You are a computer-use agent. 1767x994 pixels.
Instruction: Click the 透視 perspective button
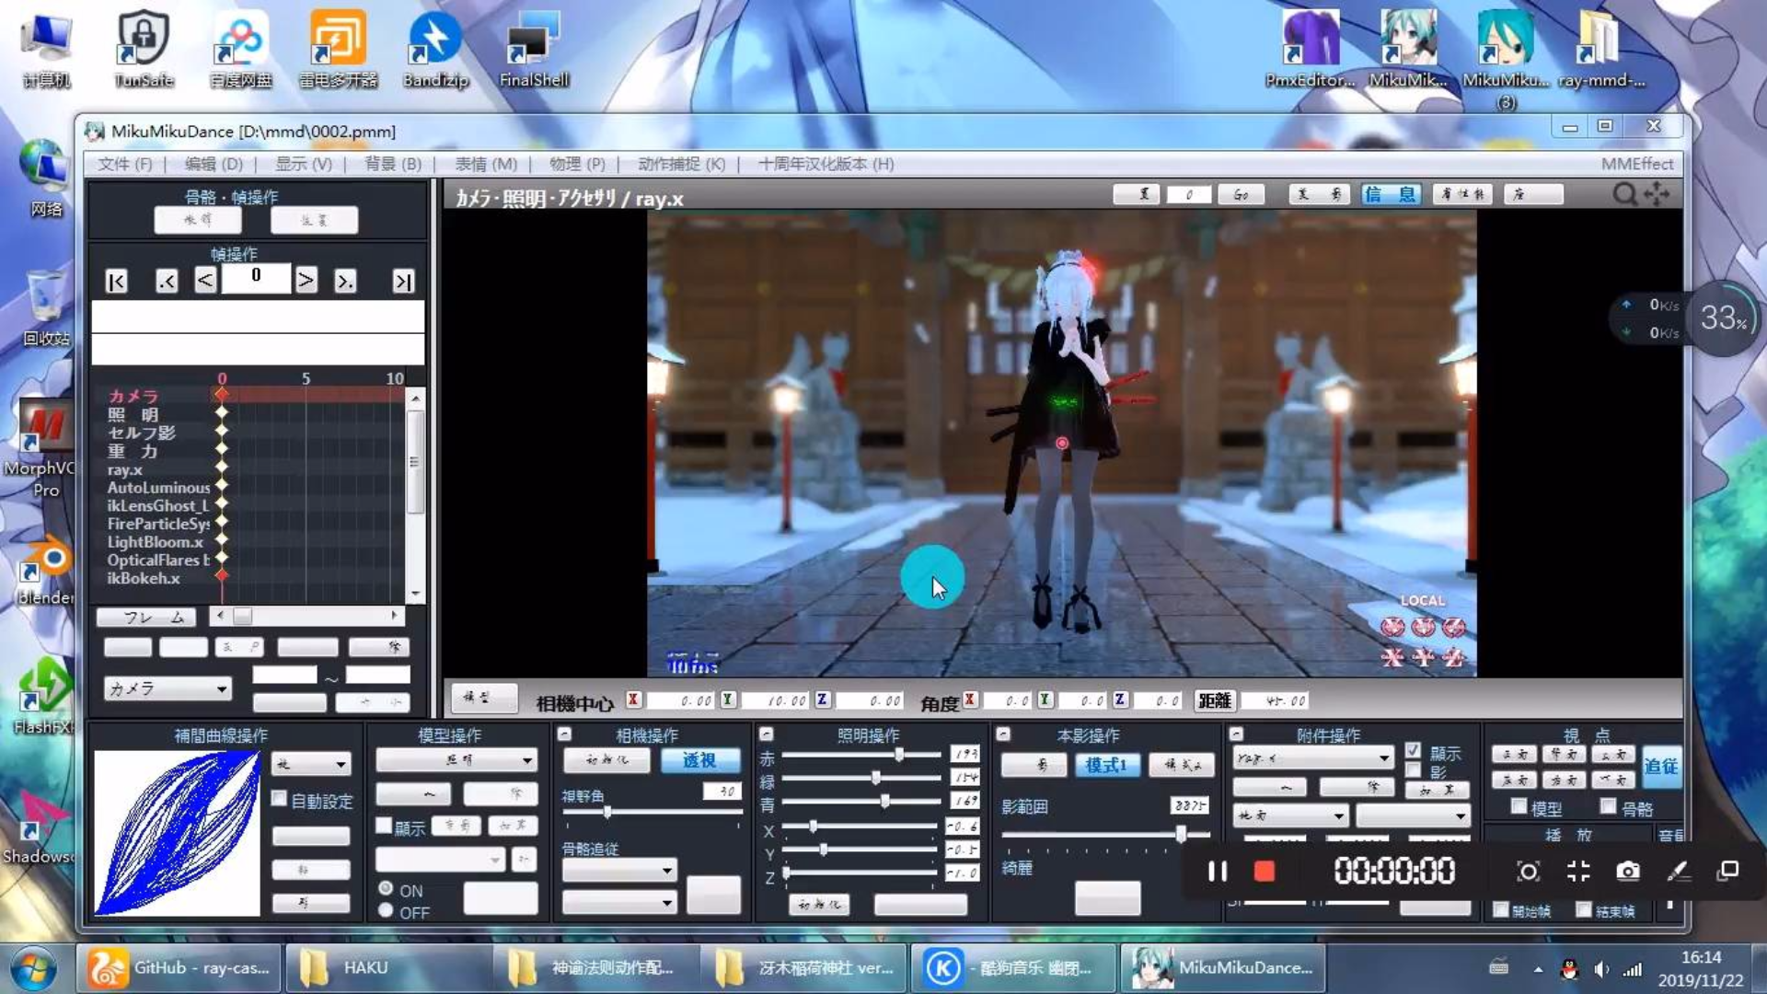coord(699,760)
